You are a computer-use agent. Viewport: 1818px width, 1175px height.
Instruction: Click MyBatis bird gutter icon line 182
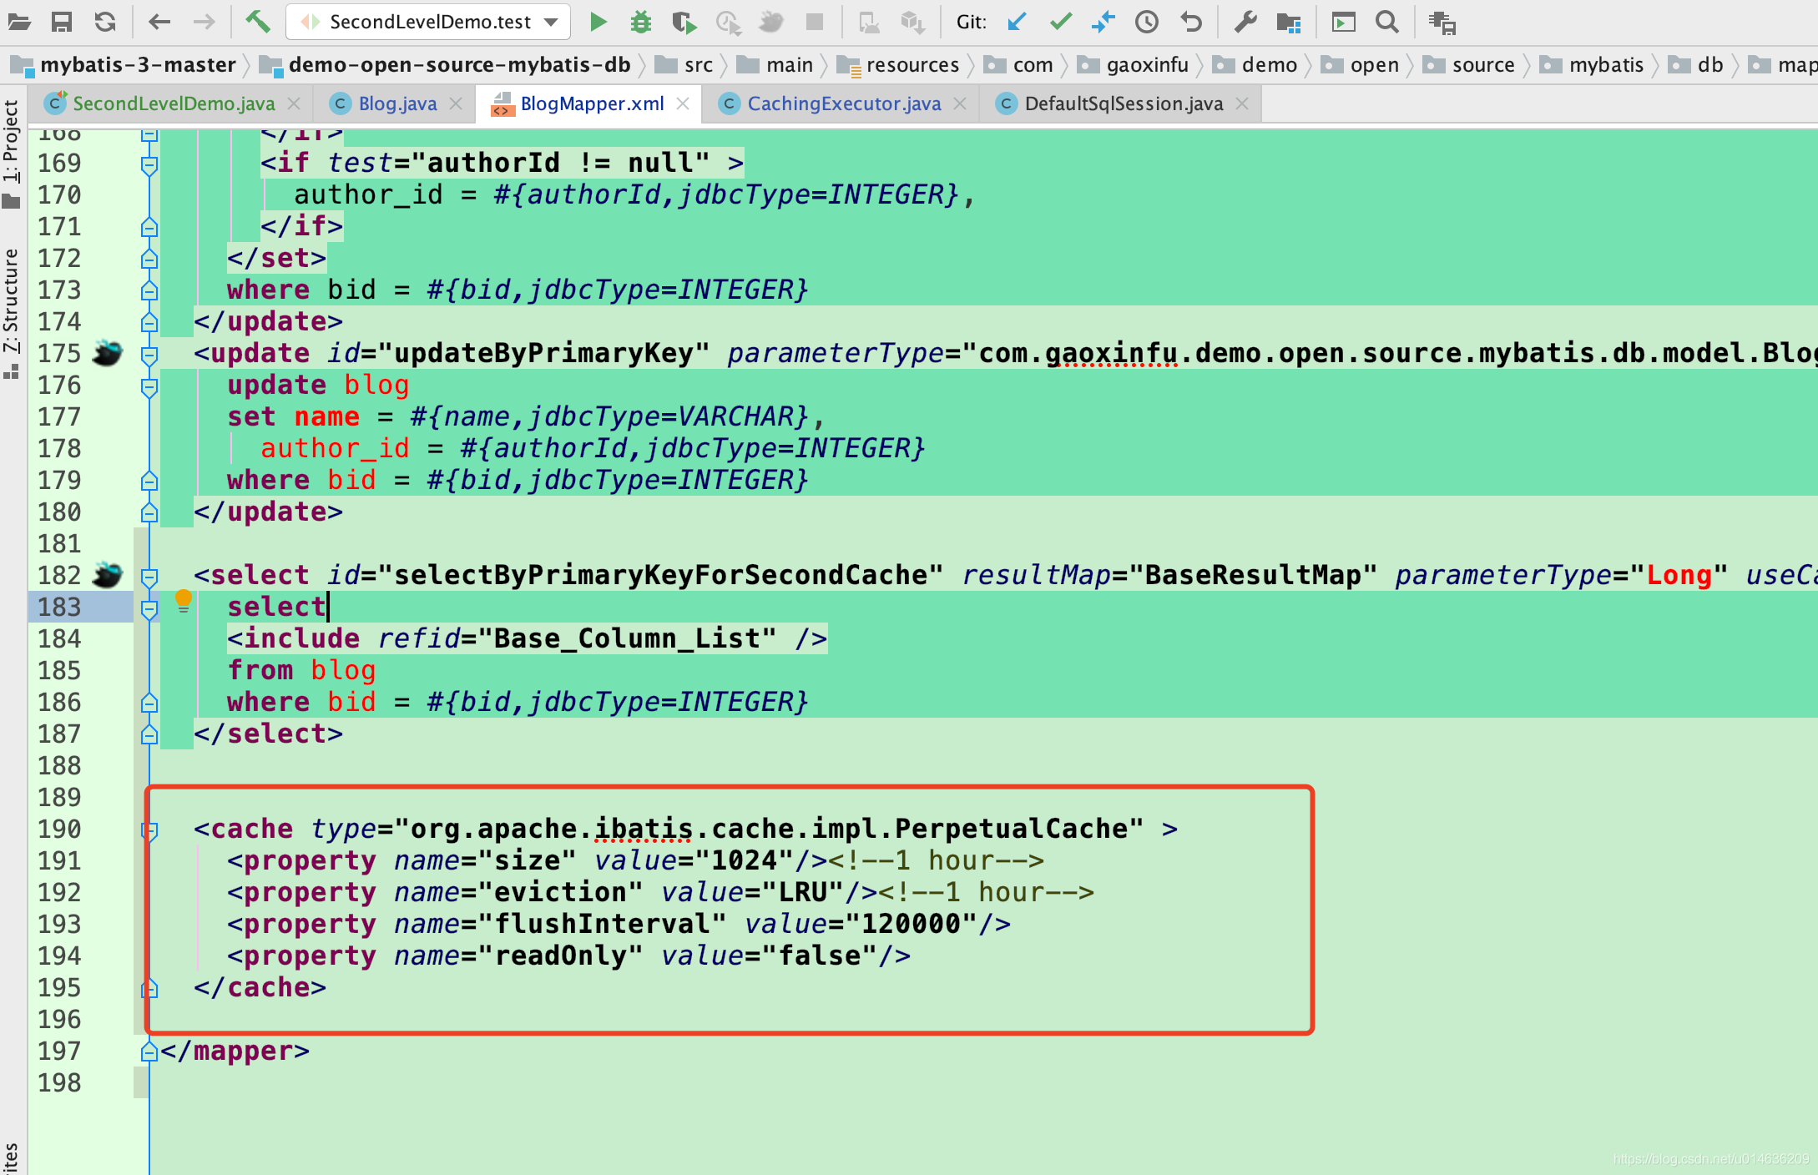click(x=107, y=576)
